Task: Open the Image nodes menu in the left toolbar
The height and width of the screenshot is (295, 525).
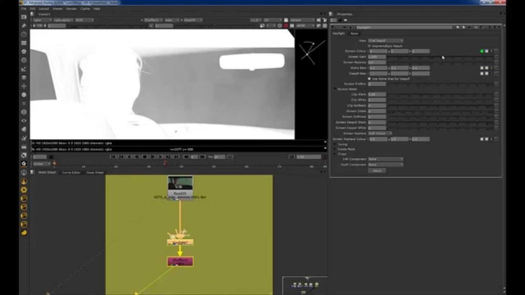Action: 23,17
